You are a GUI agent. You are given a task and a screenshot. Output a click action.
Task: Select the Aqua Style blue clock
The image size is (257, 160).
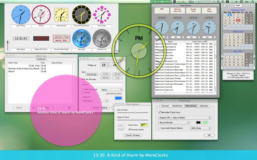[x=82, y=38]
